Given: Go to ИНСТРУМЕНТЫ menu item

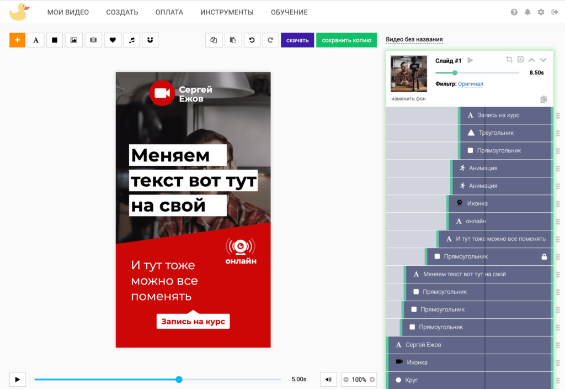Looking at the screenshot, I should (x=227, y=12).
